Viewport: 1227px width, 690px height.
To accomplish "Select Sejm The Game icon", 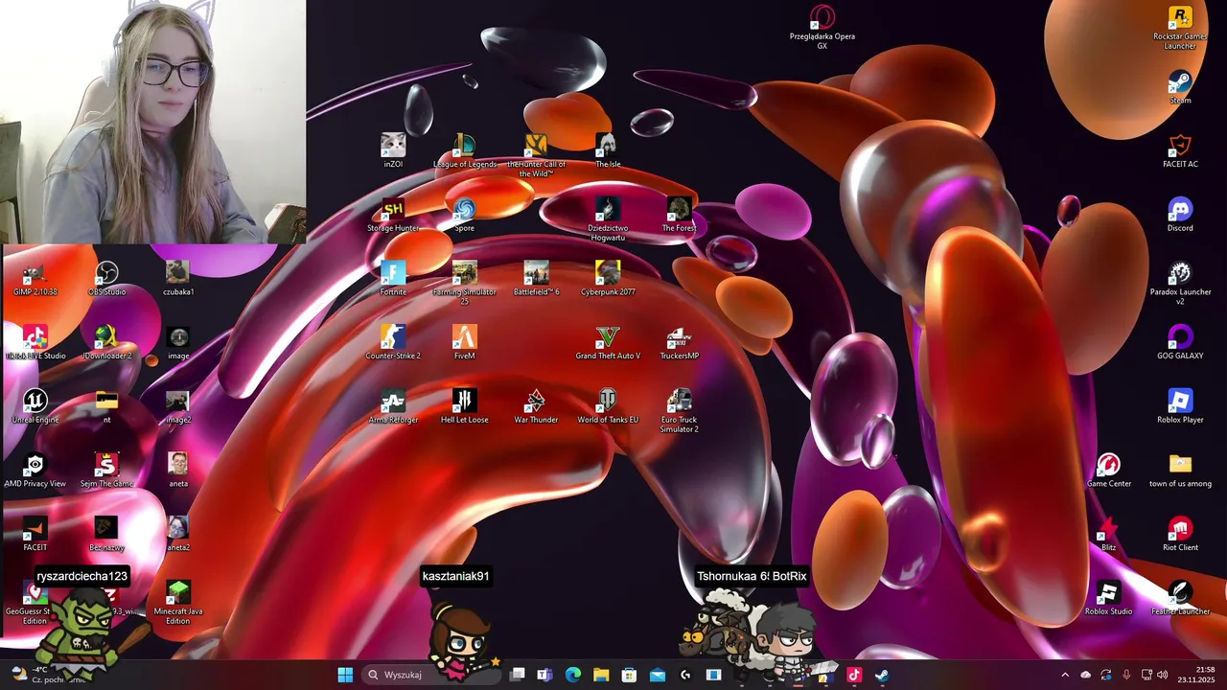I will click(x=106, y=471).
